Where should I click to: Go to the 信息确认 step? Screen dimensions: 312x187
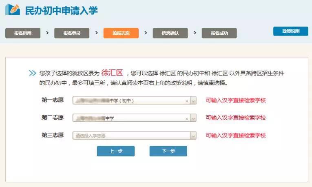point(170,33)
